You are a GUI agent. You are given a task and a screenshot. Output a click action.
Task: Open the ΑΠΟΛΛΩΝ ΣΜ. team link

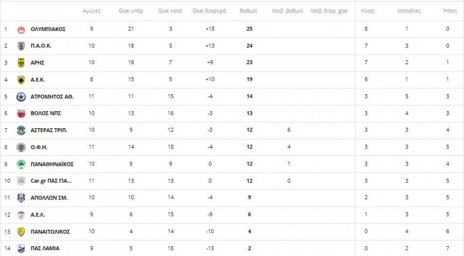pos(49,198)
